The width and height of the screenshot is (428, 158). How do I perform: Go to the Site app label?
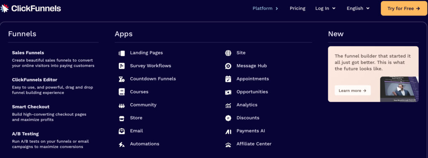point(241,53)
